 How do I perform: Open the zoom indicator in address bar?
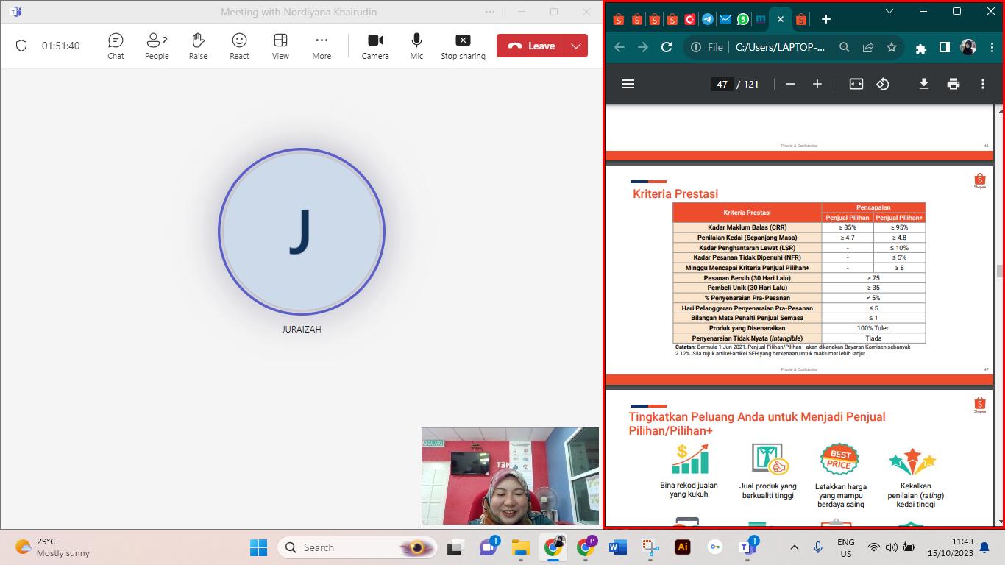pos(845,47)
